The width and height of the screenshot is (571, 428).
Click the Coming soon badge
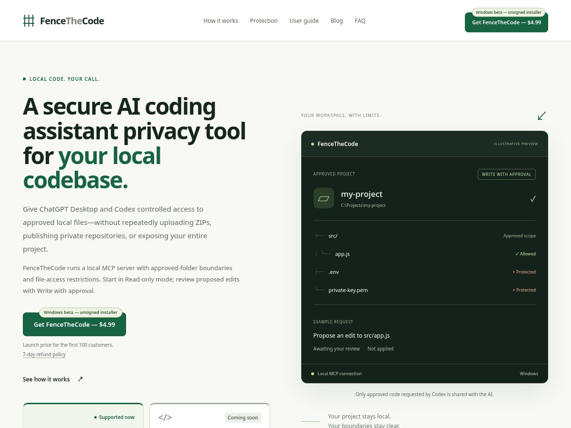click(243, 418)
